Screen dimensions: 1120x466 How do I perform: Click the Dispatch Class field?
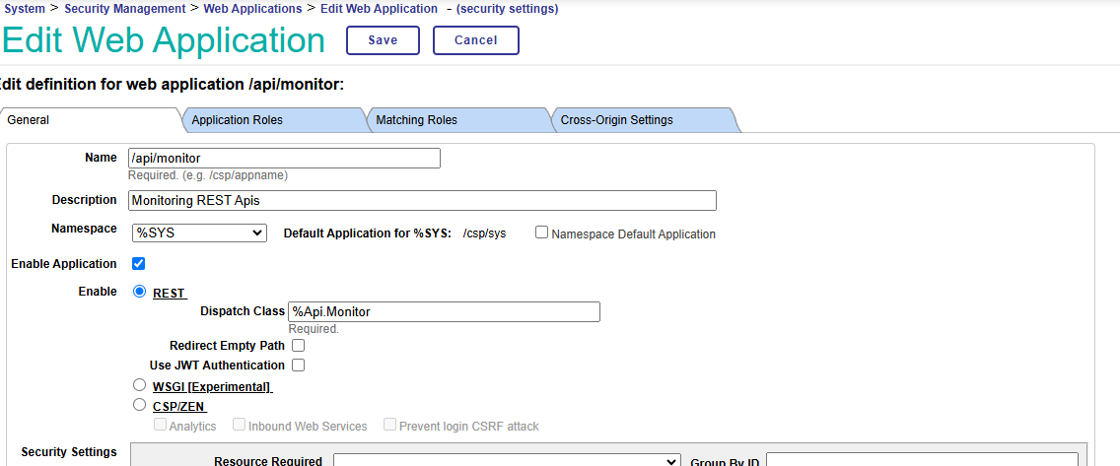pyautogui.click(x=444, y=312)
